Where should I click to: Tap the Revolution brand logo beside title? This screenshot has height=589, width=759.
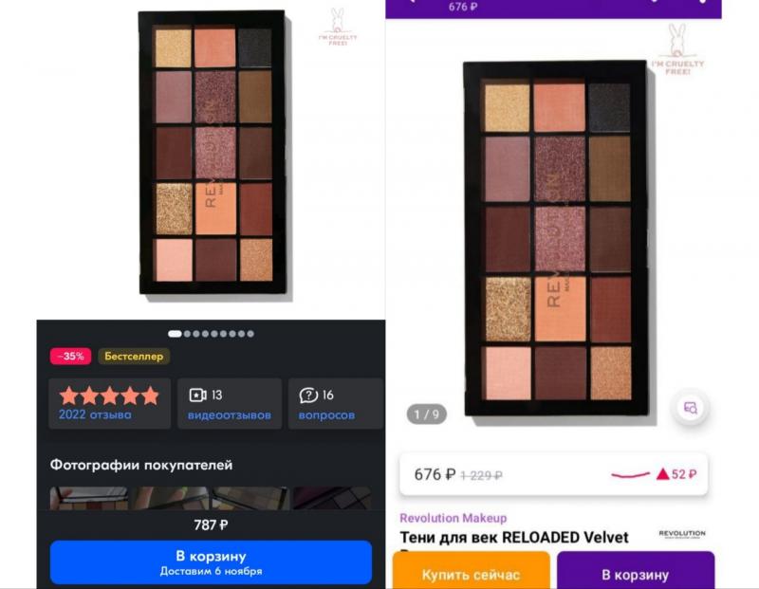(x=682, y=534)
